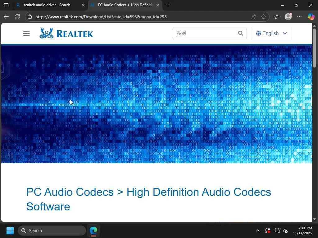Click the search magnifier icon
318x238 pixels.
tap(241, 33)
